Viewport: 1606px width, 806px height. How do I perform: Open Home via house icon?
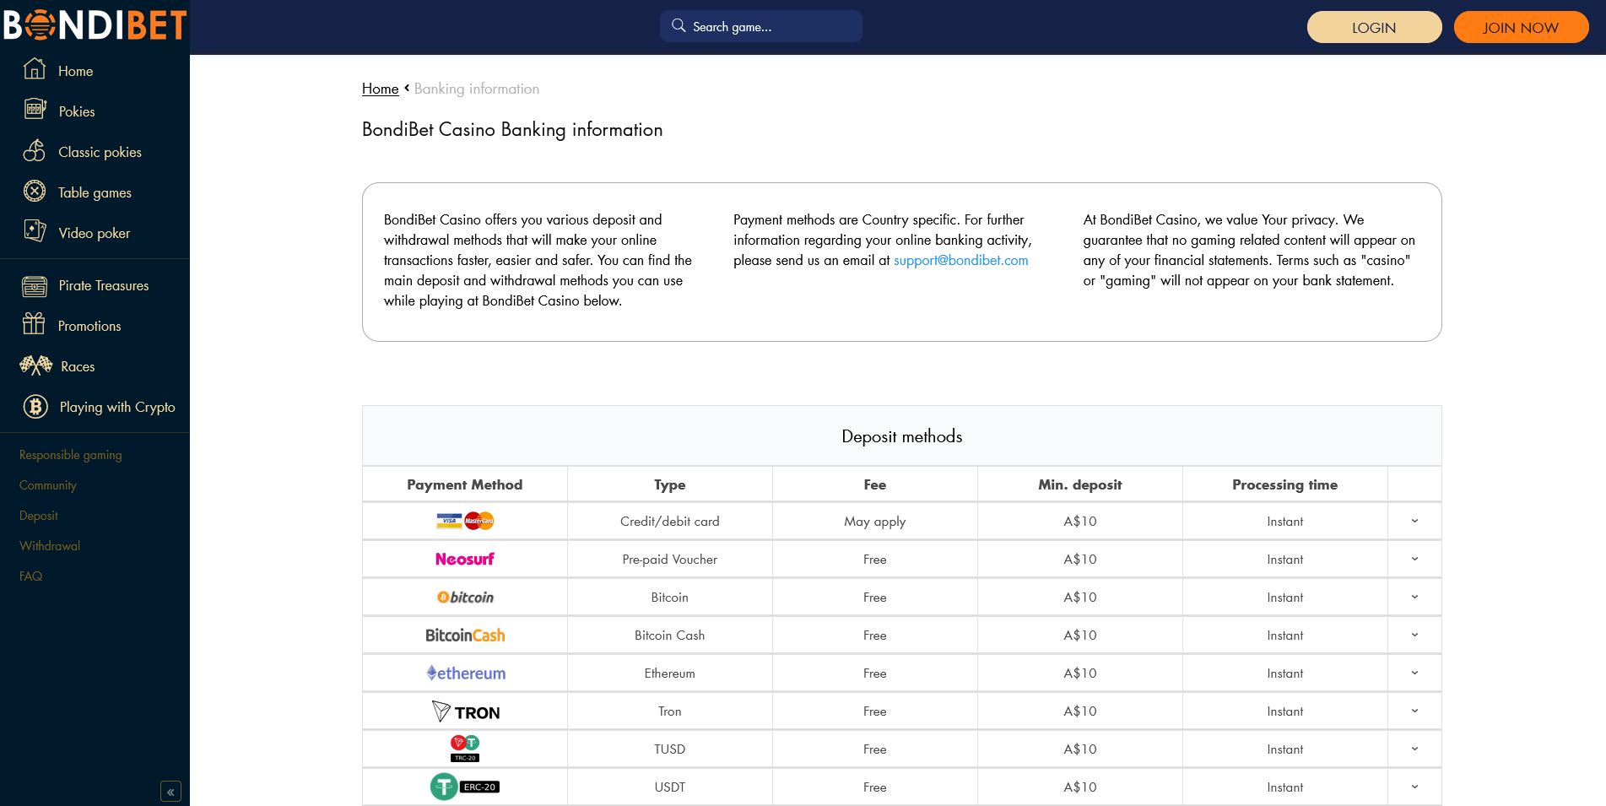click(35, 69)
